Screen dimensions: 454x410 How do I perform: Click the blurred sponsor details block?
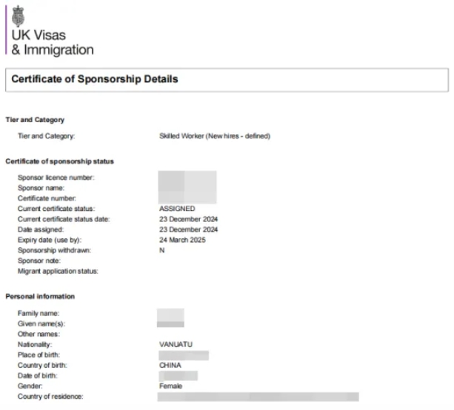187,187
